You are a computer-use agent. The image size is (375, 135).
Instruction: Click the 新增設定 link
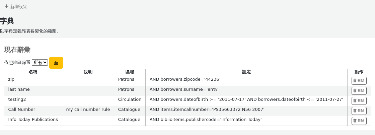click(16, 6)
